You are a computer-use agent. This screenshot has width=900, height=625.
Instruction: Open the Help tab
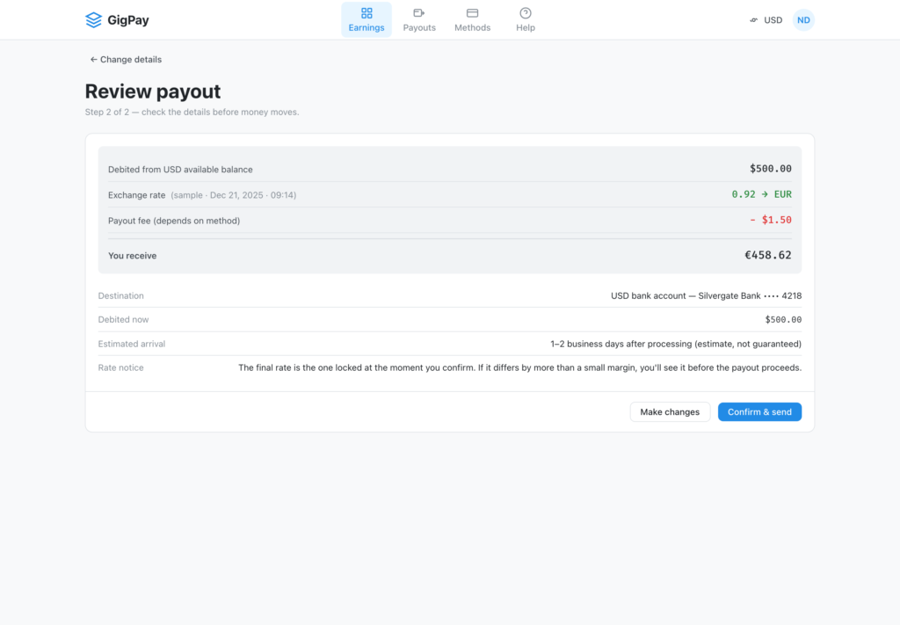click(526, 20)
